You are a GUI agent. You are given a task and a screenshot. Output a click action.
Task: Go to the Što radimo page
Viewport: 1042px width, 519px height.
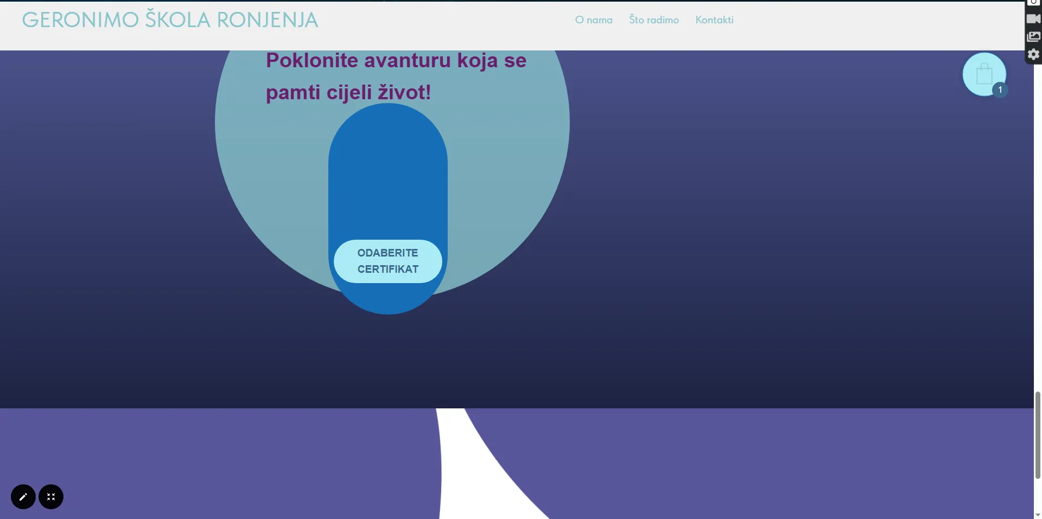[653, 20]
